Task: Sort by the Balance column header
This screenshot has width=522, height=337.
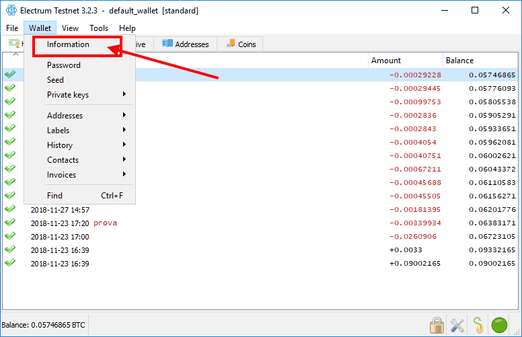Action: 481,61
